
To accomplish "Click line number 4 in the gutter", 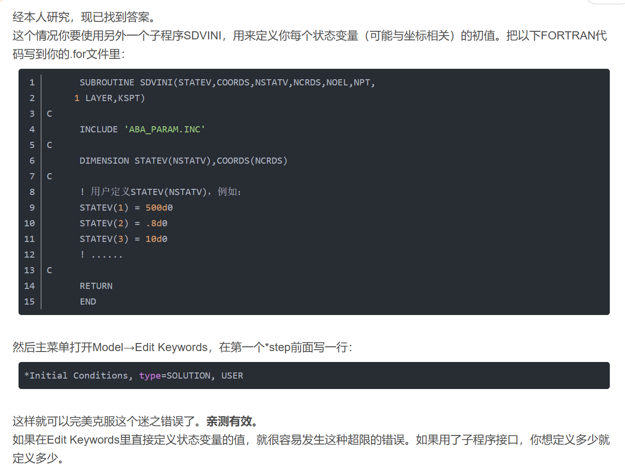I will 32,130.
